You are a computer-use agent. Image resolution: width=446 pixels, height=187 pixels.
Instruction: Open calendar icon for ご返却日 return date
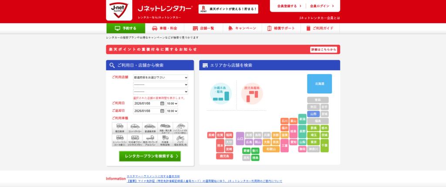[162, 111]
